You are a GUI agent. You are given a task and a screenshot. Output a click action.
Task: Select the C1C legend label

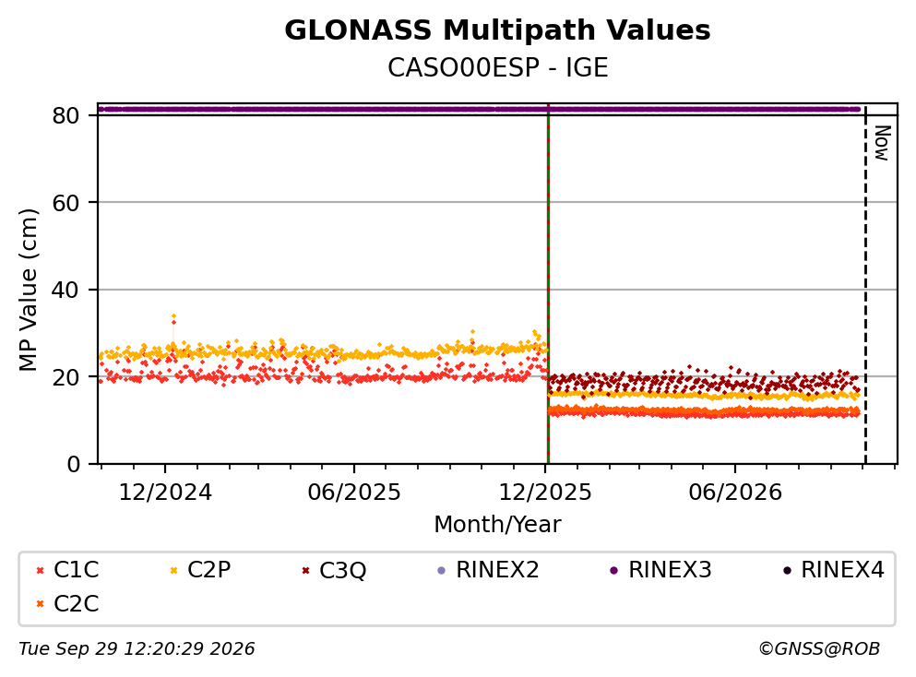click(77, 569)
